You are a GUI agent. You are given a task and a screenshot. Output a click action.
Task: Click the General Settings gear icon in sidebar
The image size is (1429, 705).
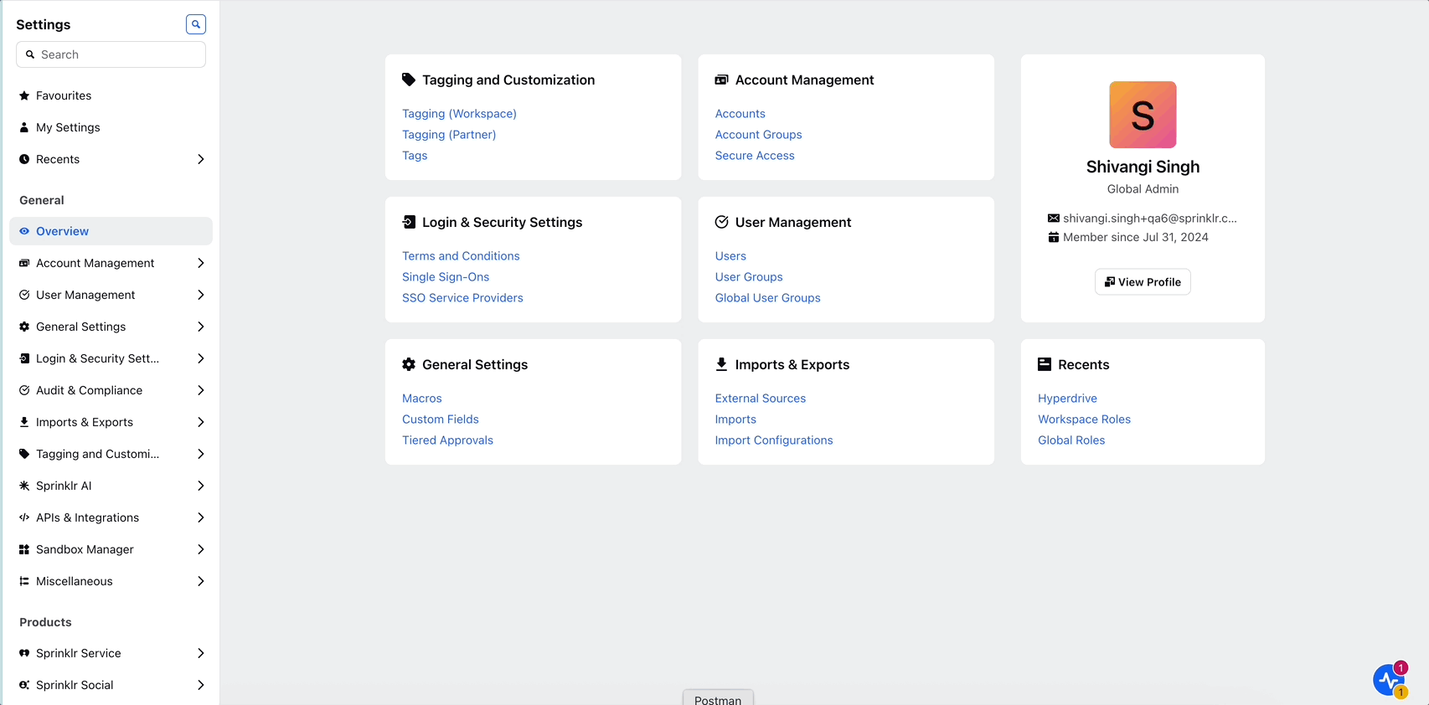coord(24,327)
